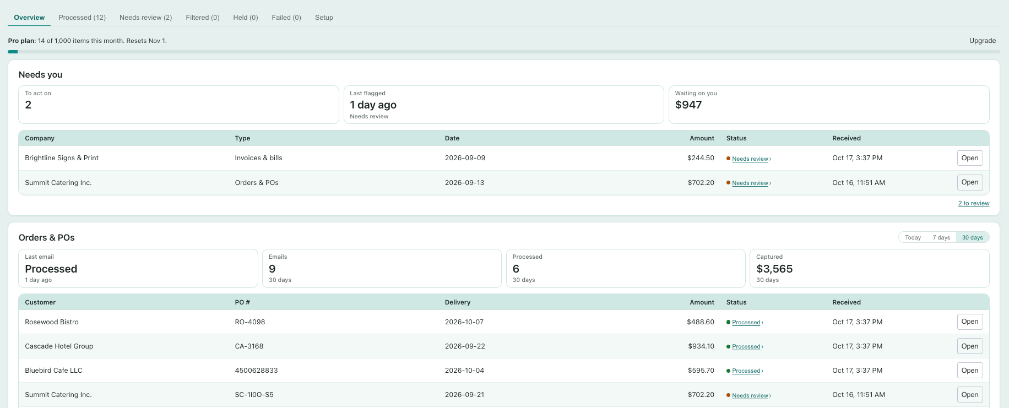Open Summit Catering SC-1I0O-S5 order
Screen dimensions: 1009x408
[970, 395]
